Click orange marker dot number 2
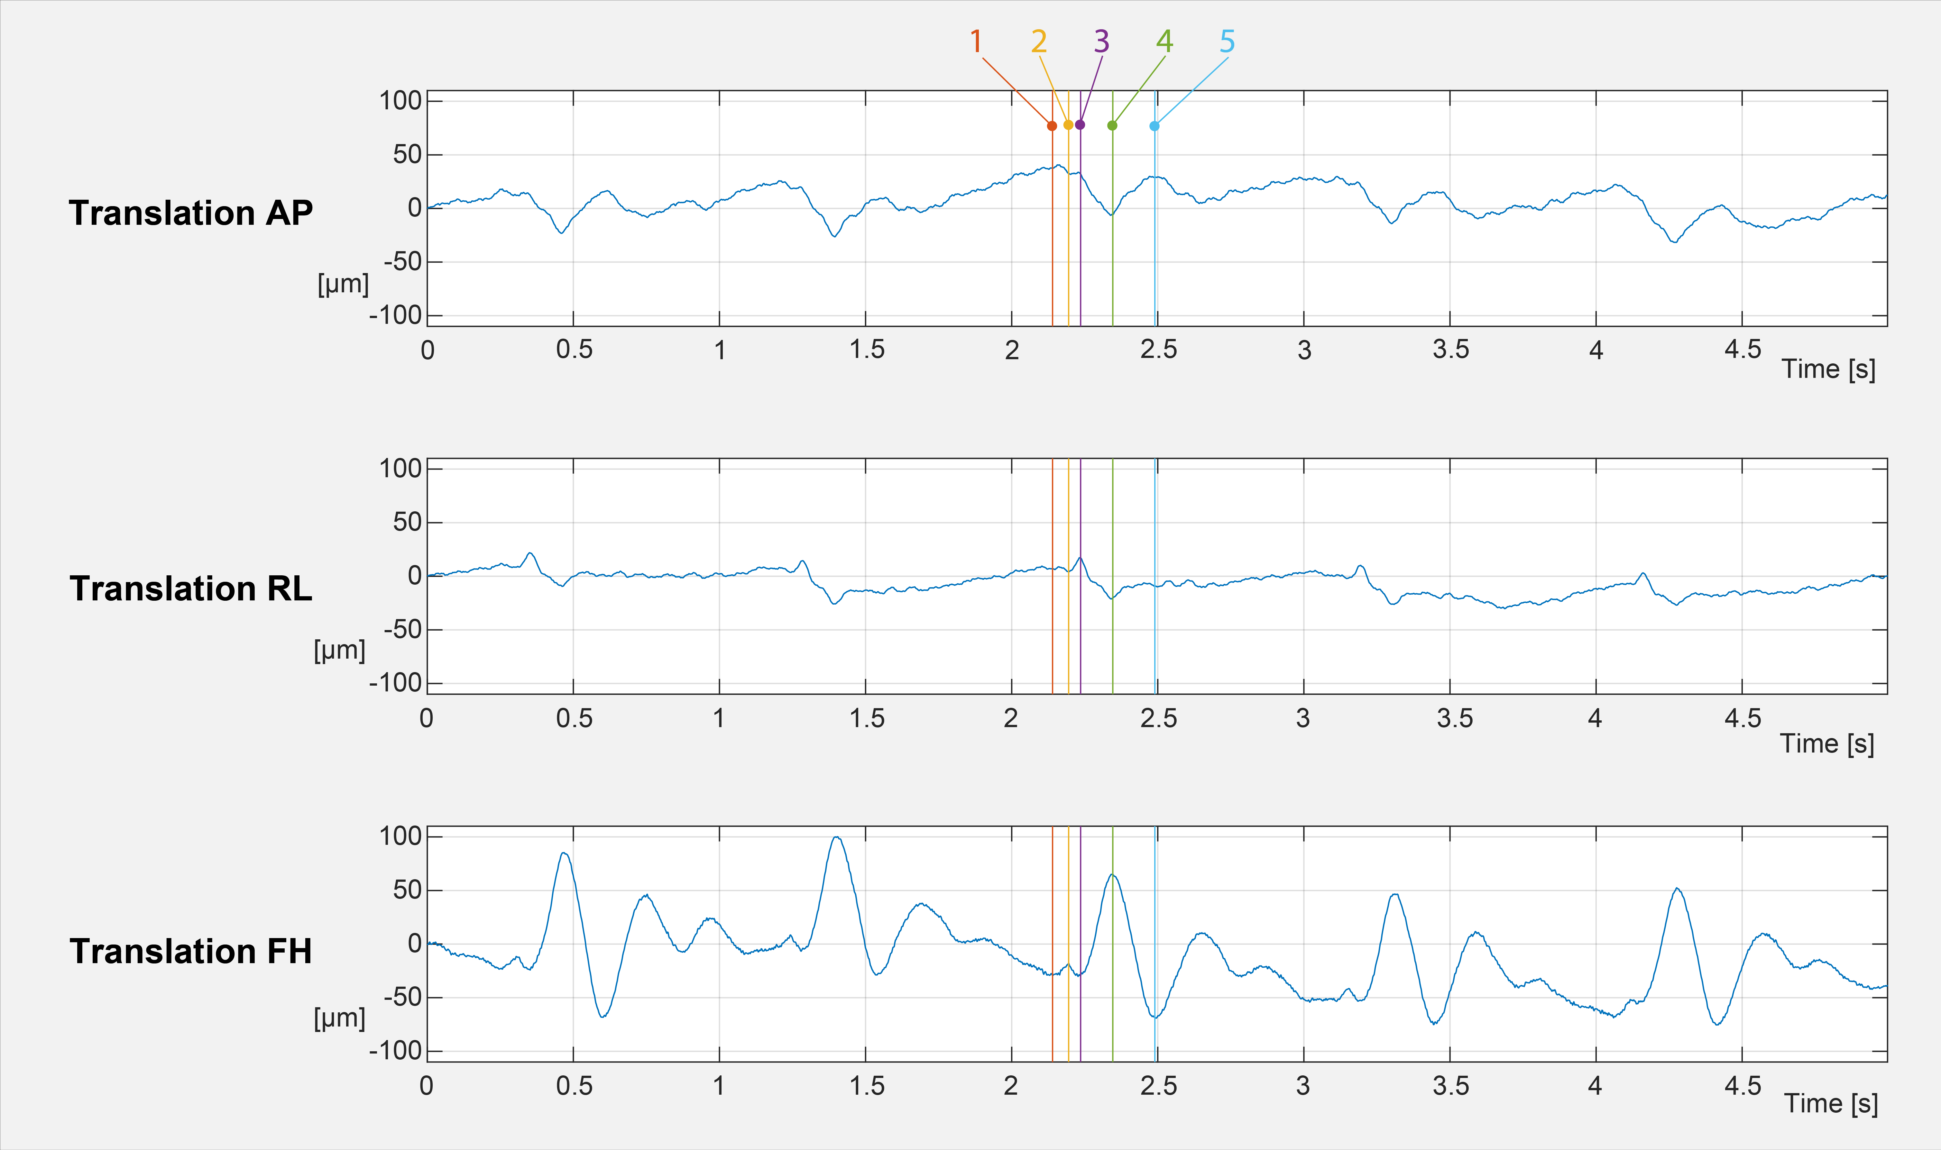1941x1150 pixels. click(x=1068, y=125)
